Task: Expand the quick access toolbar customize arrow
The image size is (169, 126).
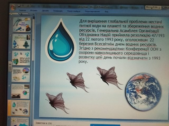Action: click(x=33, y=6)
